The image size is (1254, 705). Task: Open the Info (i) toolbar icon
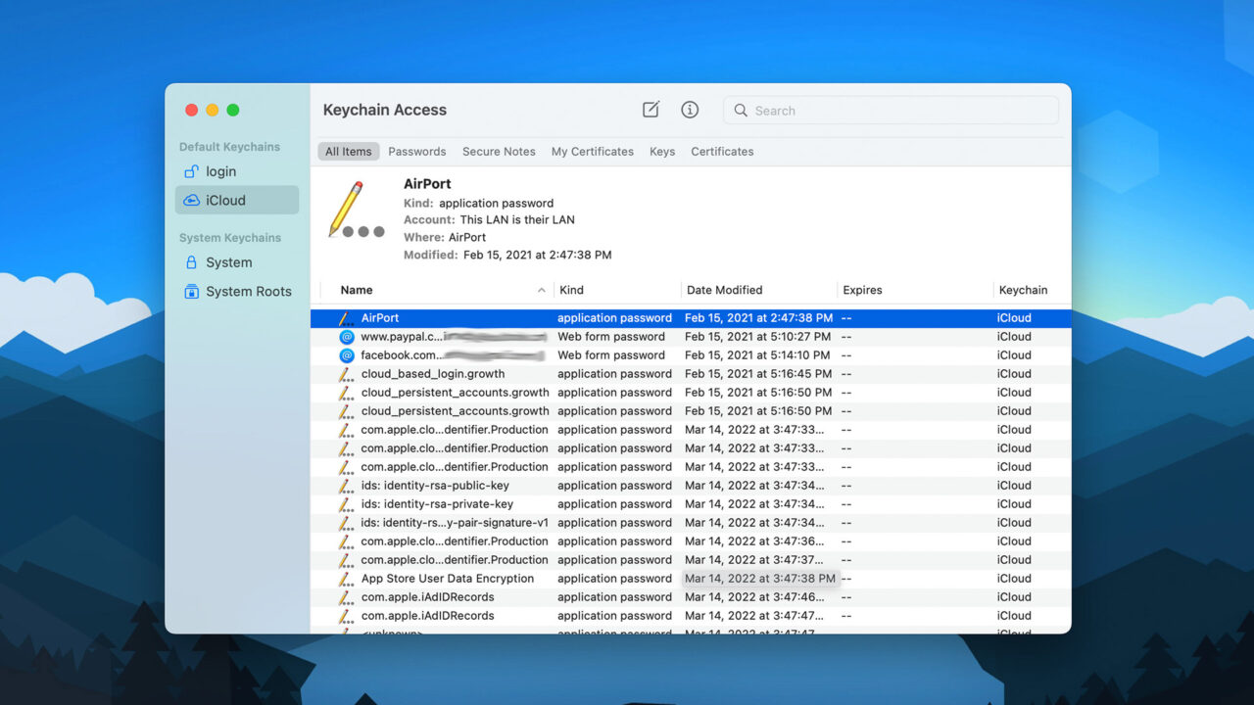click(690, 110)
